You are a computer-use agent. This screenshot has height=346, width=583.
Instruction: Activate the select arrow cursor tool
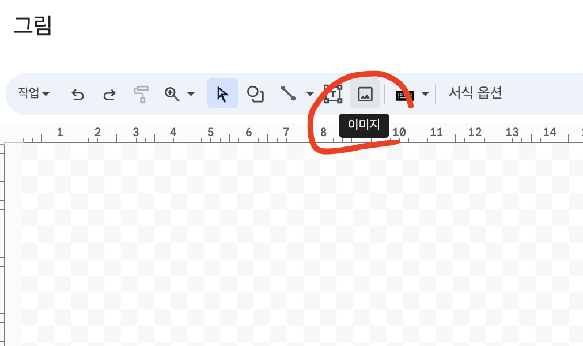pos(222,93)
